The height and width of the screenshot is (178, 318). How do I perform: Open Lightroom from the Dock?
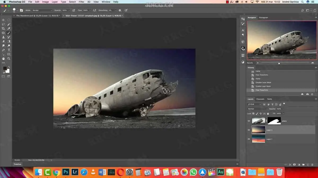75,172
